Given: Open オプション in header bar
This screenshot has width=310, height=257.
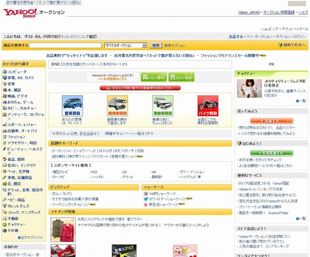Looking at the screenshot, I should 283,36.
